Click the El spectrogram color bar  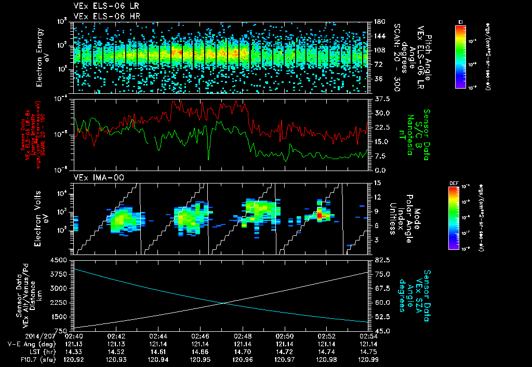coord(460,57)
